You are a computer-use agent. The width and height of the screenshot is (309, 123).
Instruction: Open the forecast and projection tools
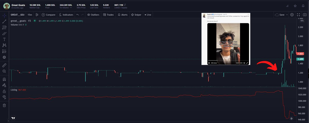pyautogui.click(x=4, y=51)
